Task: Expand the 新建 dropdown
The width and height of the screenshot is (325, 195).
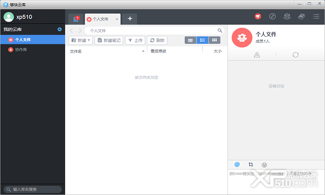Action: pos(81,40)
